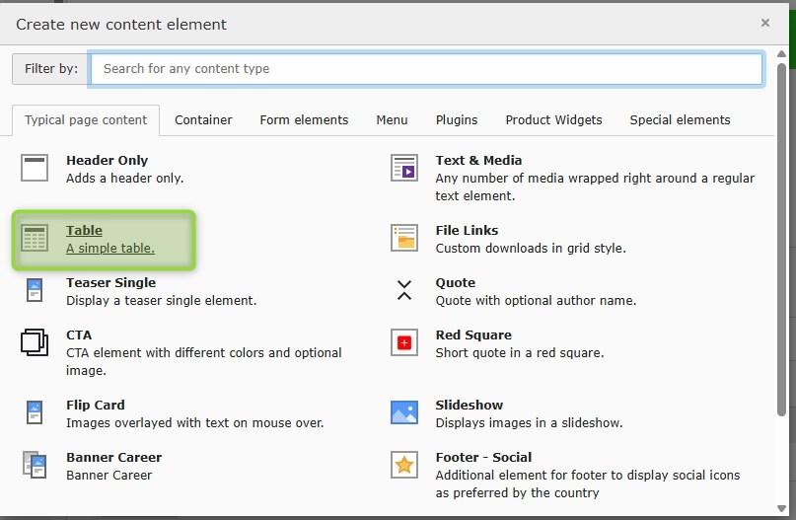Click the Table element icon
Viewport: 796px width, 520px height.
[35, 239]
